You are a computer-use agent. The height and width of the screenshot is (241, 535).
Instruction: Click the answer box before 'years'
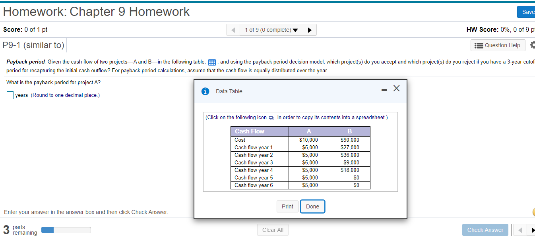click(x=10, y=95)
